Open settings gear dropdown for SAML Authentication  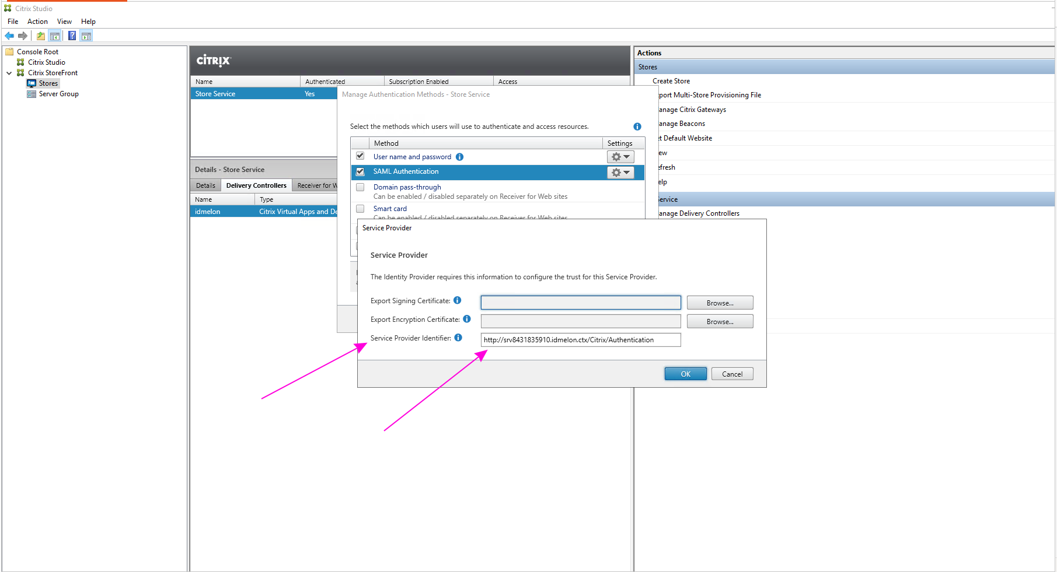point(620,173)
